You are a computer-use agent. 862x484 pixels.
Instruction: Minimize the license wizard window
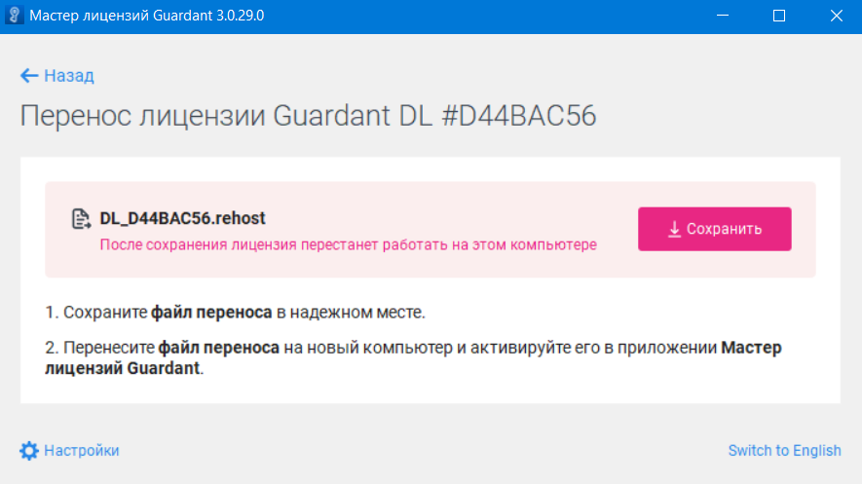[724, 17]
